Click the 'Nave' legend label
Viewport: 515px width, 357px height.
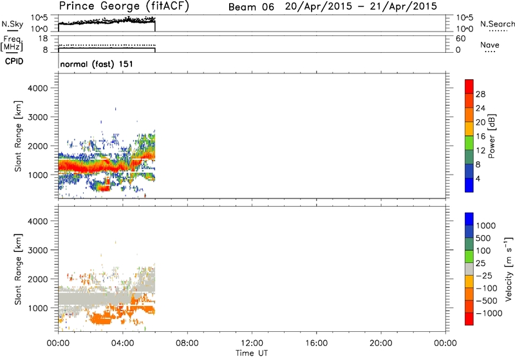490,44
